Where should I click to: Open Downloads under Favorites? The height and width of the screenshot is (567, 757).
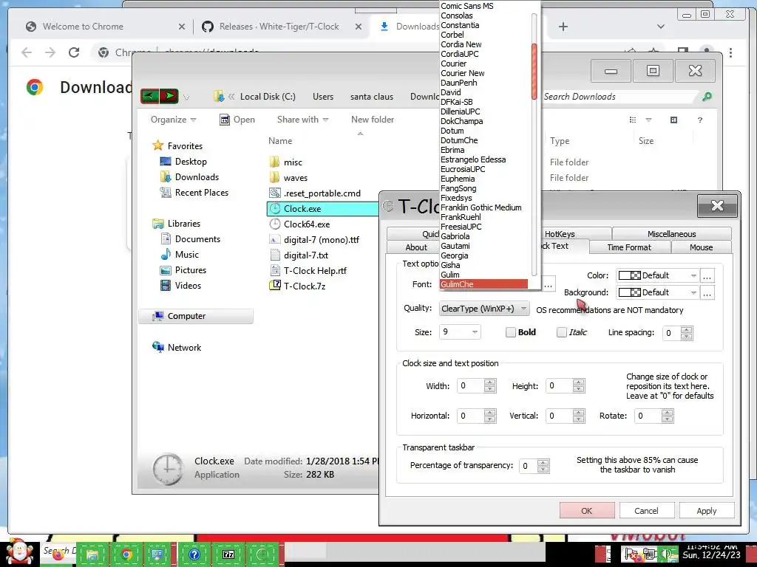point(197,177)
